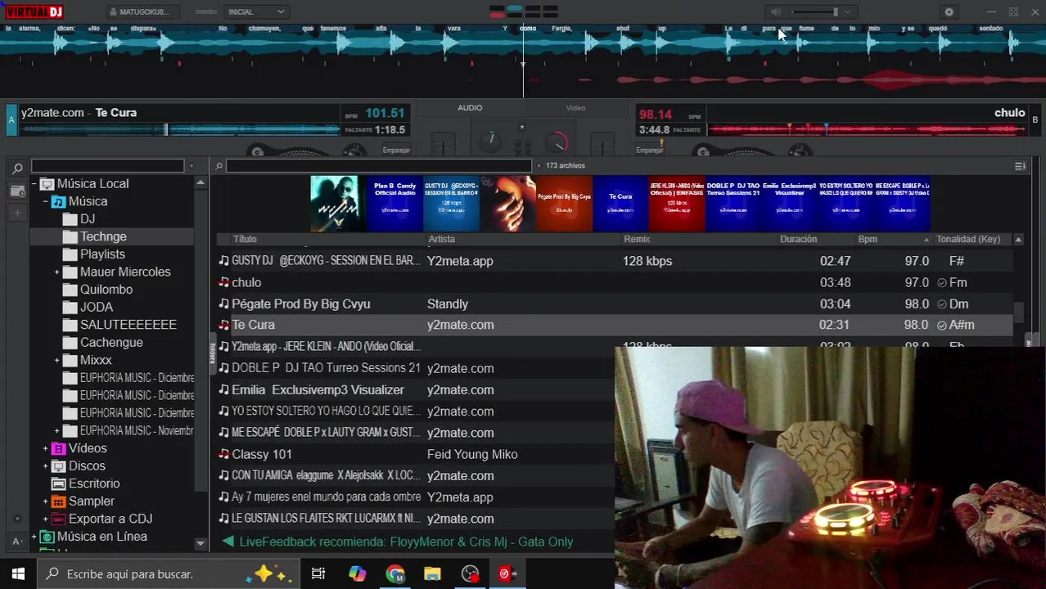Screen dimensions: 1046x589
Task: Click the font size A icon
Action: 17,541
